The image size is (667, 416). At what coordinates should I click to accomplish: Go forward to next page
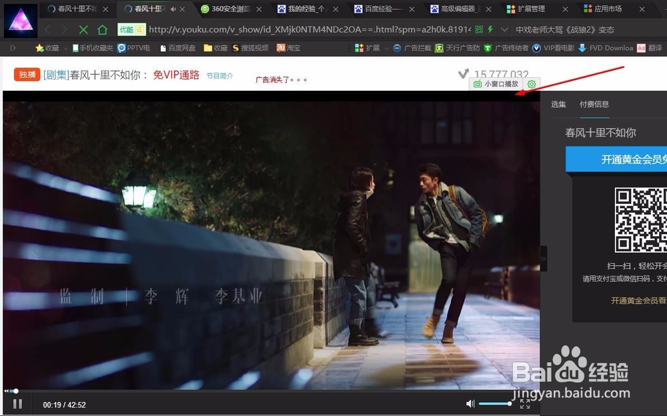pyautogui.click(x=64, y=30)
